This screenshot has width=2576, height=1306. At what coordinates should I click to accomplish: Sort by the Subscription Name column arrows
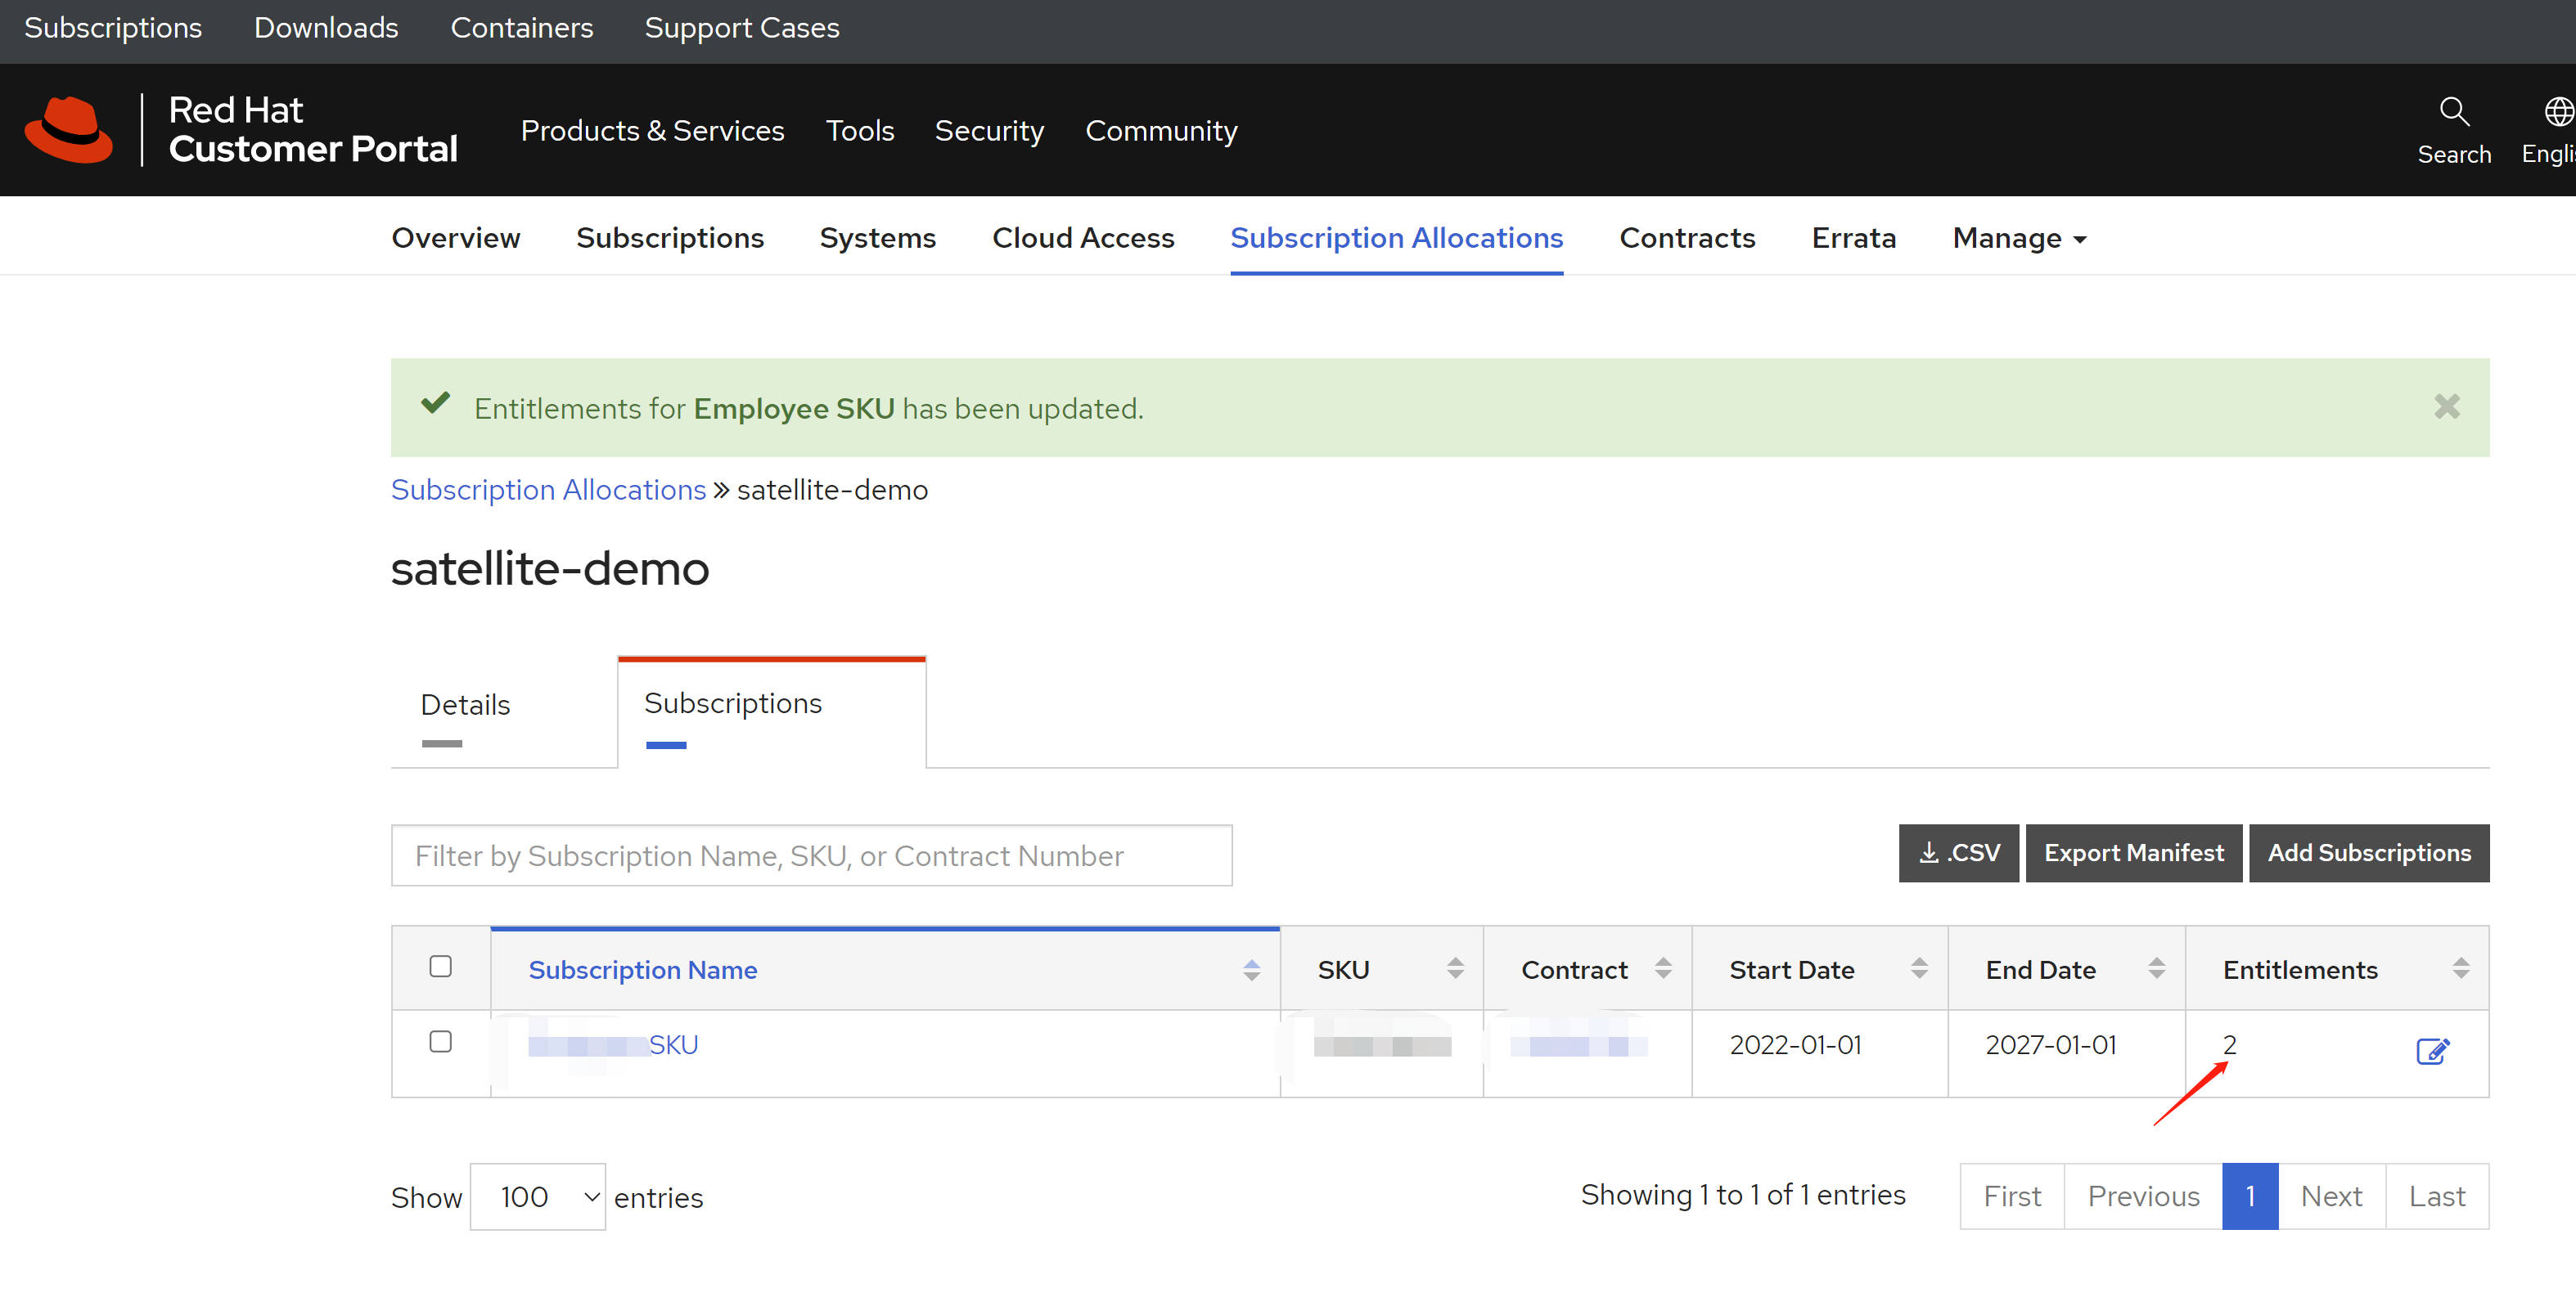(x=1251, y=969)
